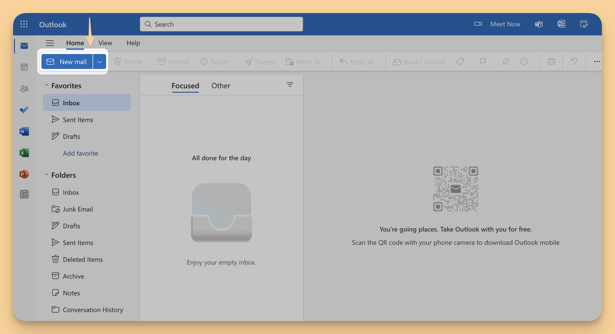Open the Help ribbon tab

click(x=133, y=43)
